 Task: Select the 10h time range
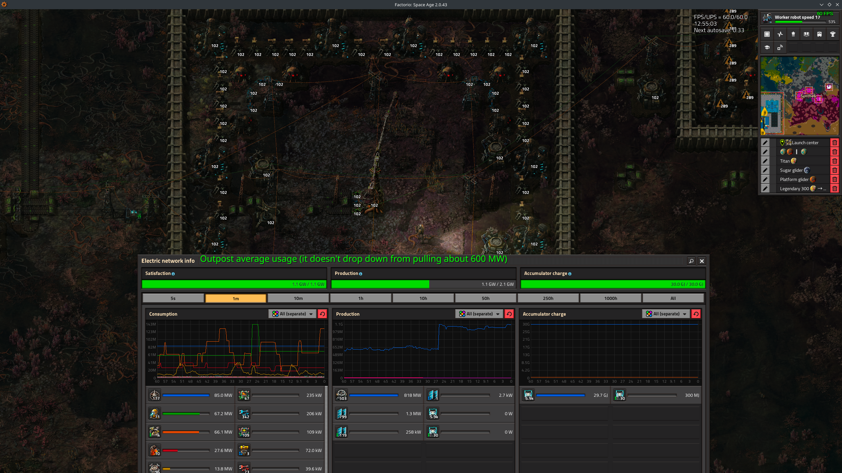click(423, 298)
